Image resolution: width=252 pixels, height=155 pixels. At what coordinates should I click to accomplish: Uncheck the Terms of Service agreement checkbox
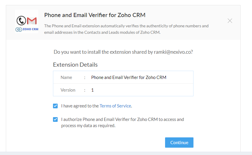[x=55, y=106]
